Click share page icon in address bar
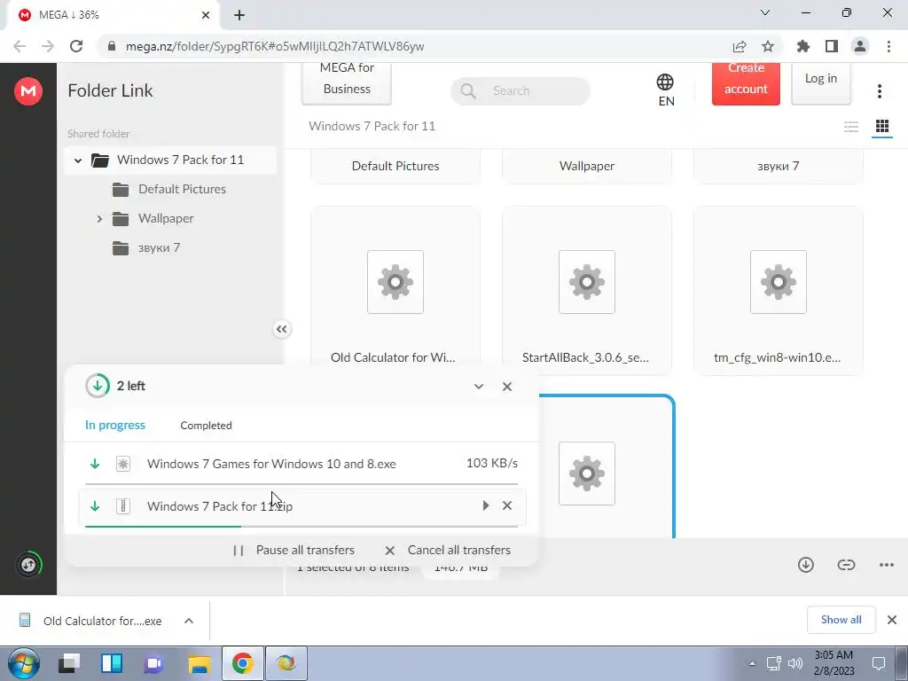Image resolution: width=908 pixels, height=681 pixels. coord(740,46)
